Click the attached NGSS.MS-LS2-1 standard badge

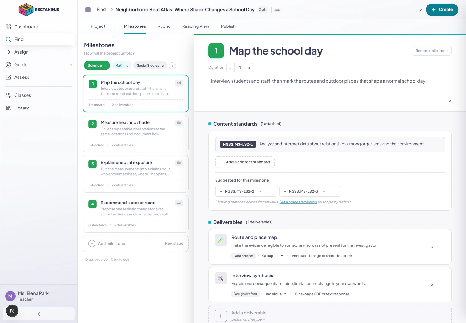click(238, 144)
